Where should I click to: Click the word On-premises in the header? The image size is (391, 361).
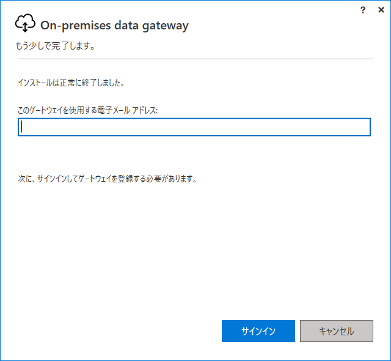point(76,26)
